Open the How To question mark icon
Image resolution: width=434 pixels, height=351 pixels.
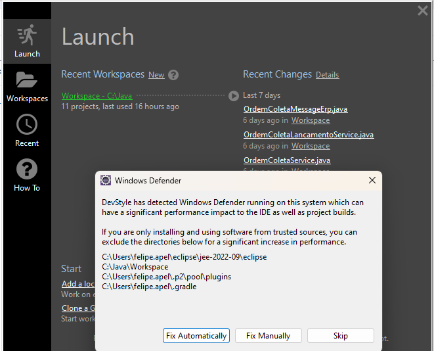coord(27,169)
